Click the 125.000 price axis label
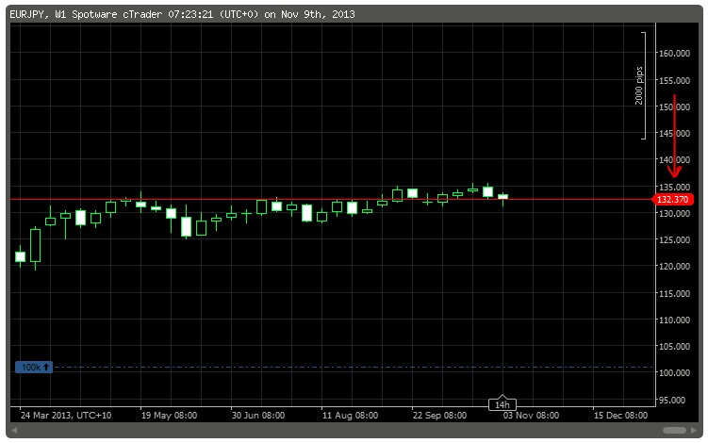Screen dimensions: 708x443 coord(675,239)
